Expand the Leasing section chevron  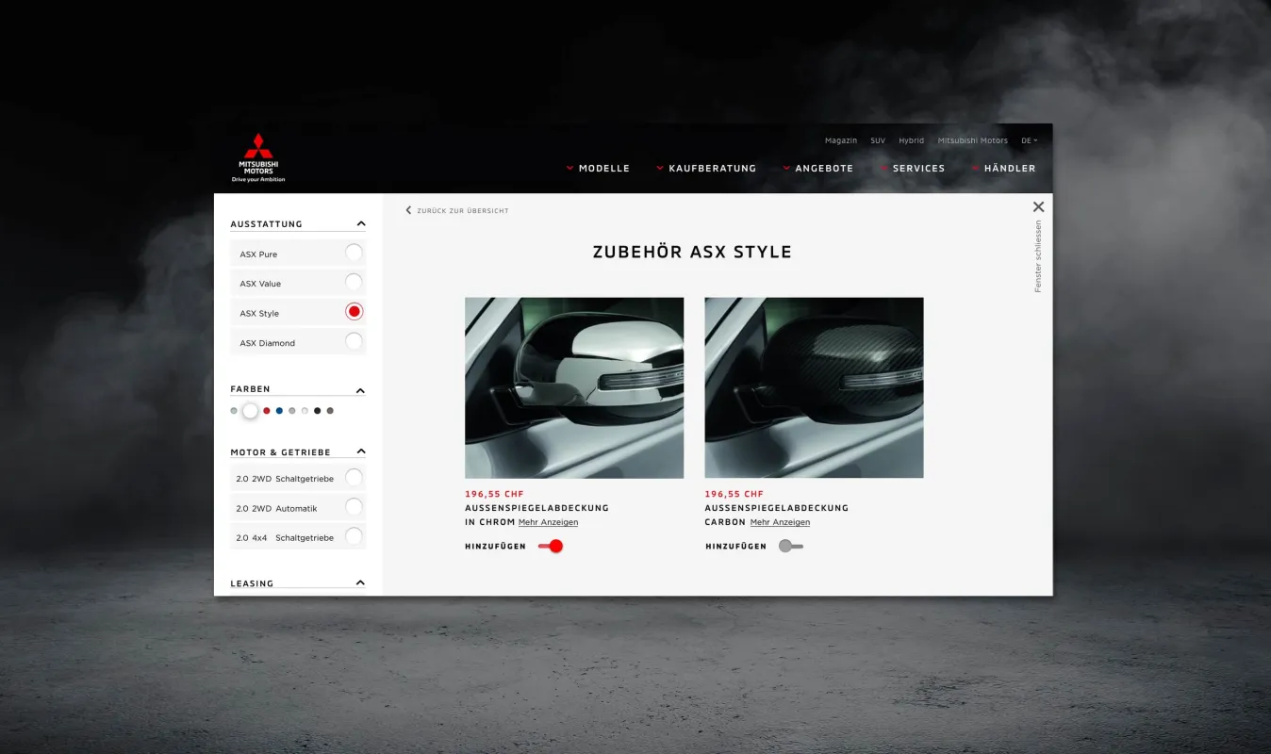pos(360,582)
